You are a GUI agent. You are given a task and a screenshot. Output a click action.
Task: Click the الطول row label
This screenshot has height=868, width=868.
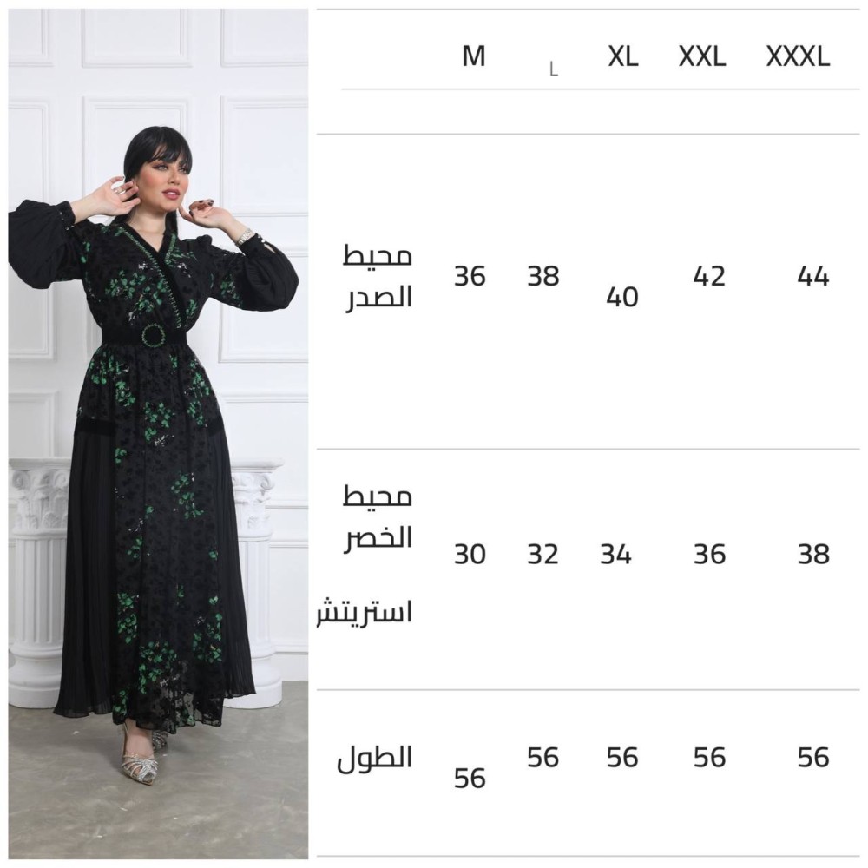point(375,757)
